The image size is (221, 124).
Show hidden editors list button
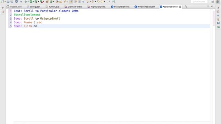pos(186,7)
